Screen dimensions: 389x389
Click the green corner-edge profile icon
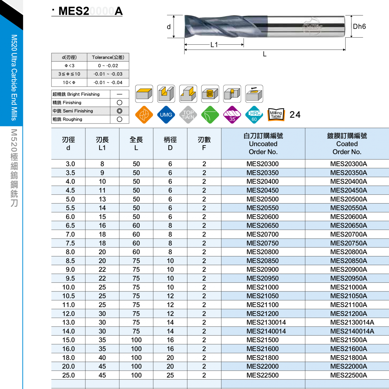pos(210,115)
